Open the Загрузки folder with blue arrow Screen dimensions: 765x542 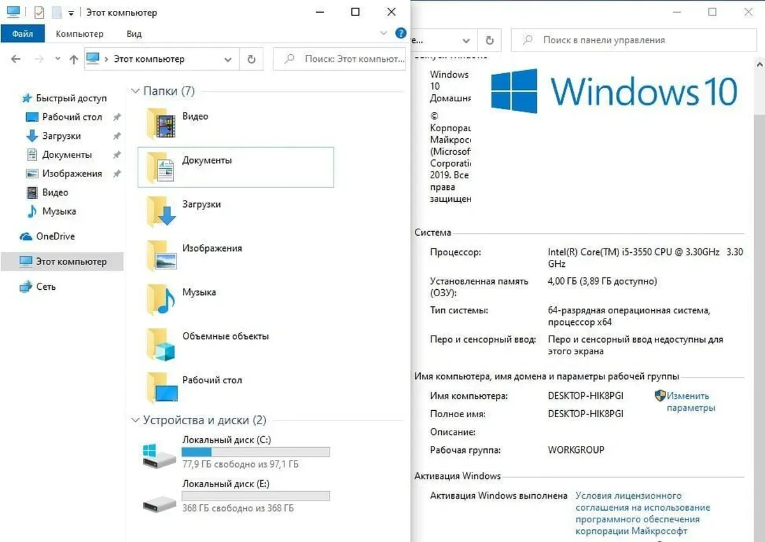click(x=161, y=211)
